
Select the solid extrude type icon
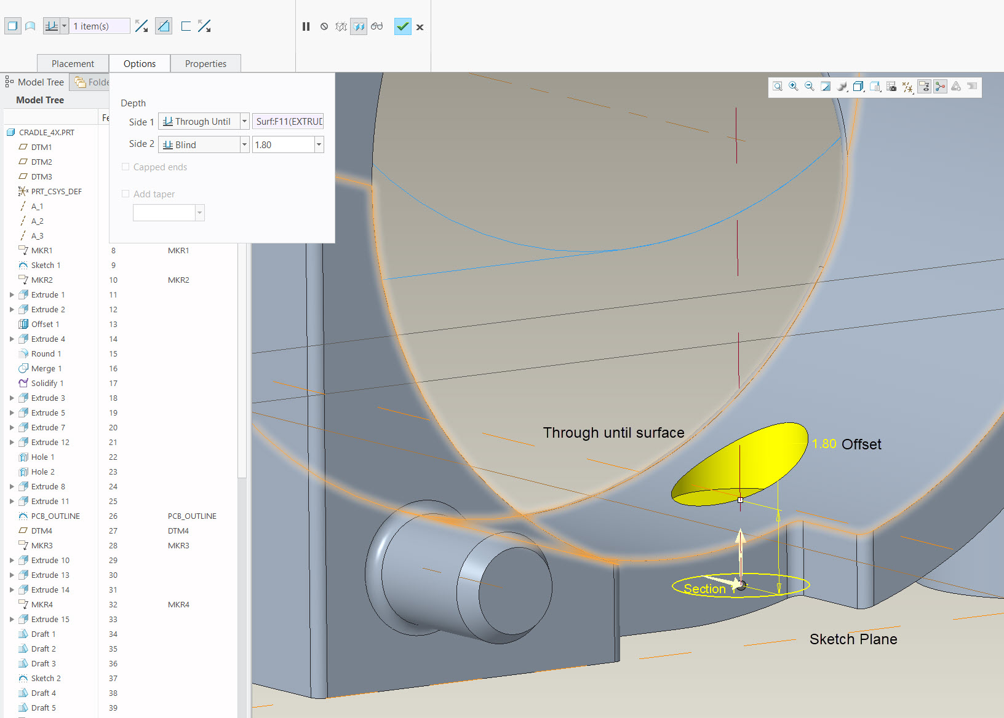(12, 26)
